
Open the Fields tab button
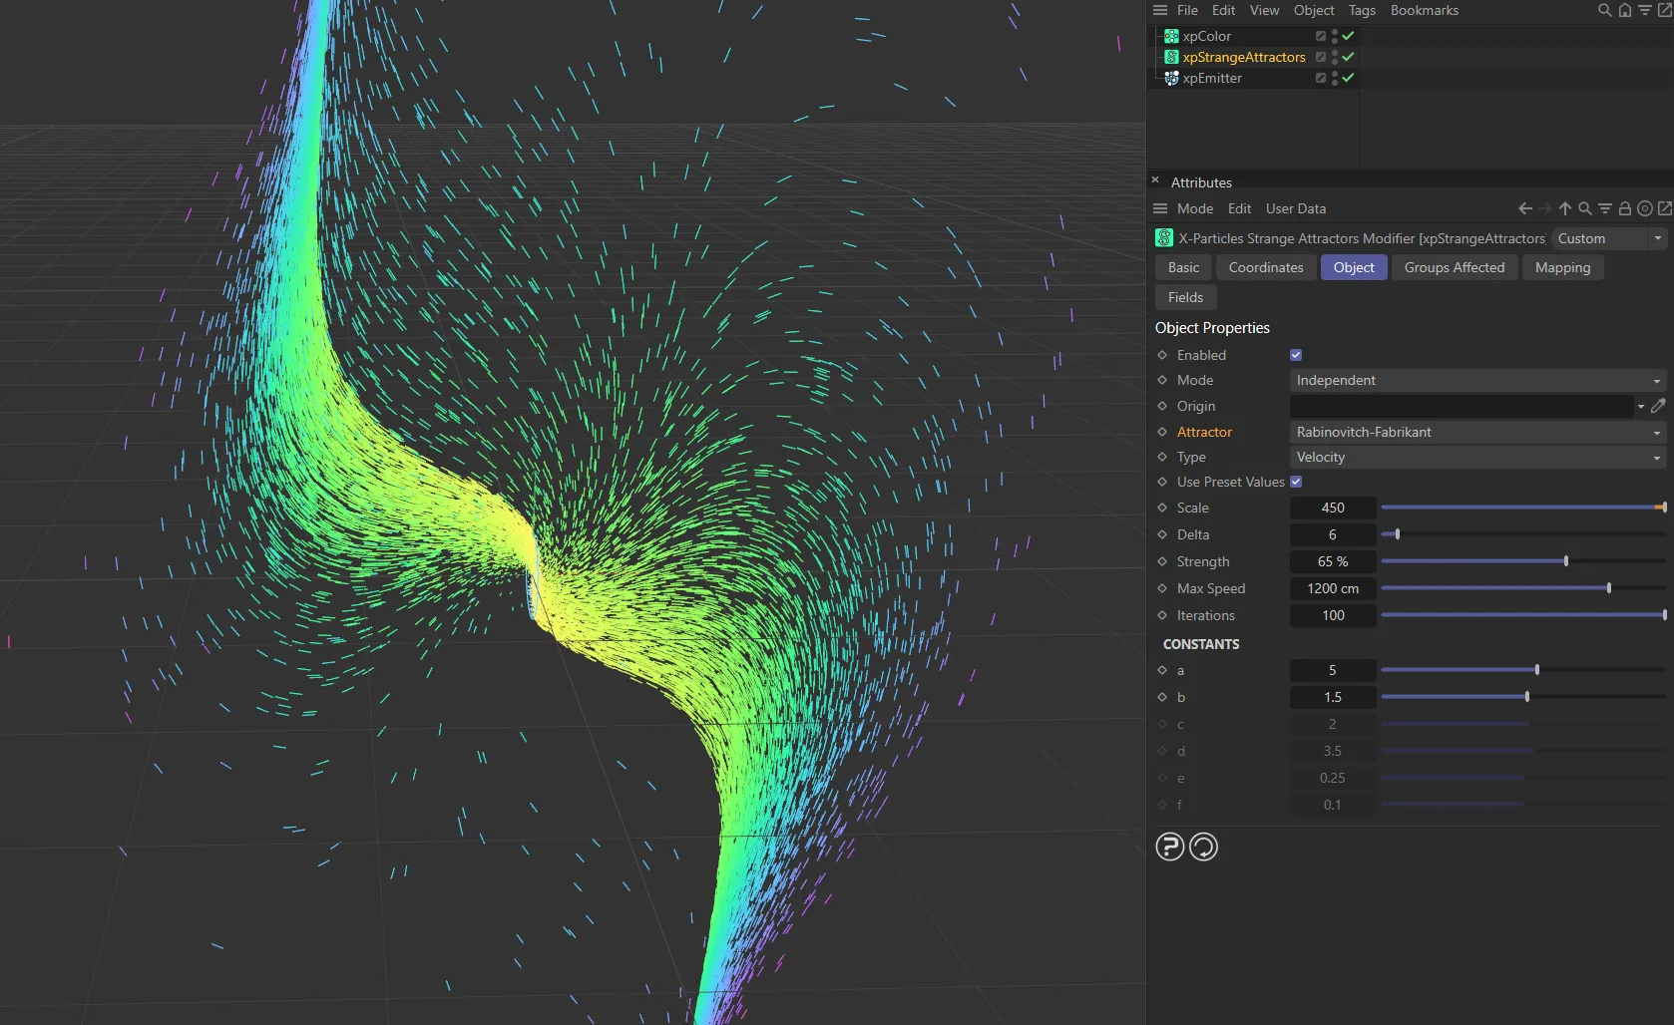coord(1185,297)
